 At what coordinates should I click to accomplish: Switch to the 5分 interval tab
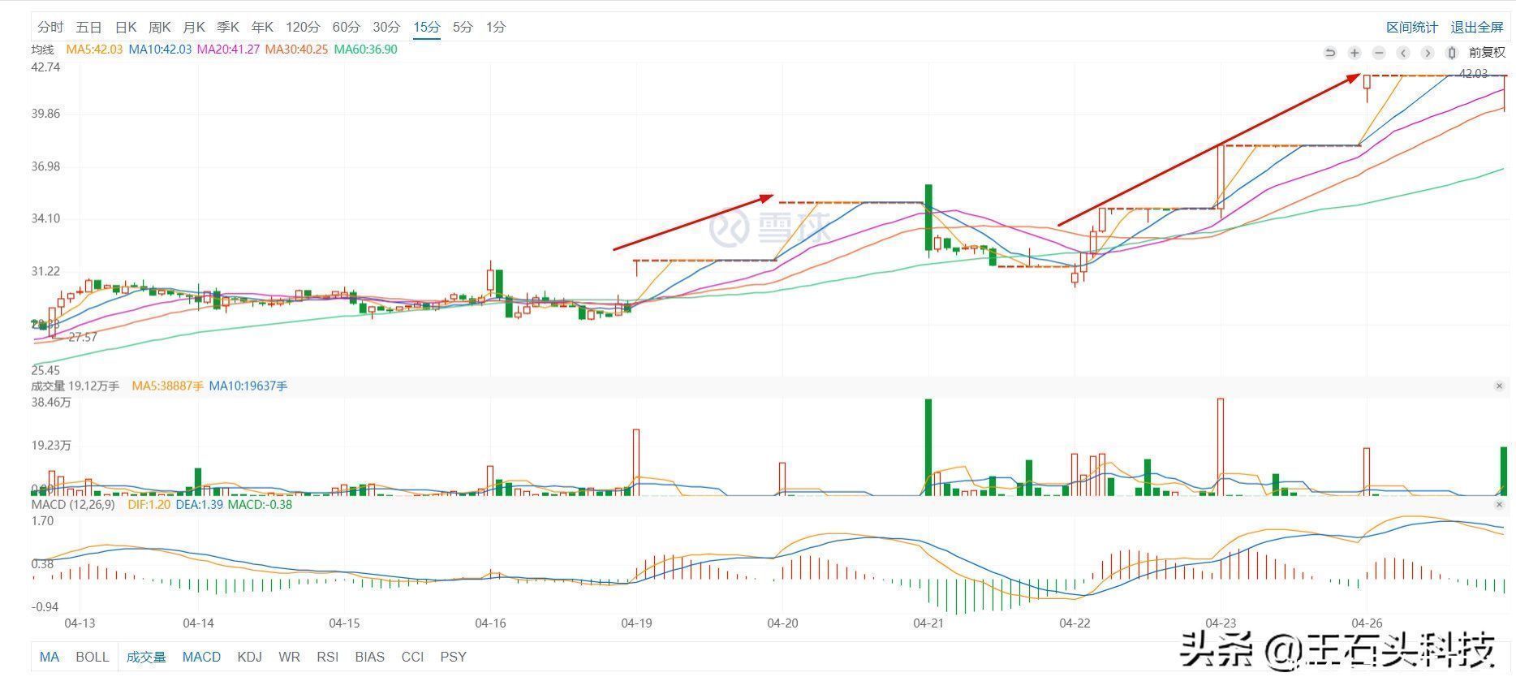pyautogui.click(x=463, y=27)
